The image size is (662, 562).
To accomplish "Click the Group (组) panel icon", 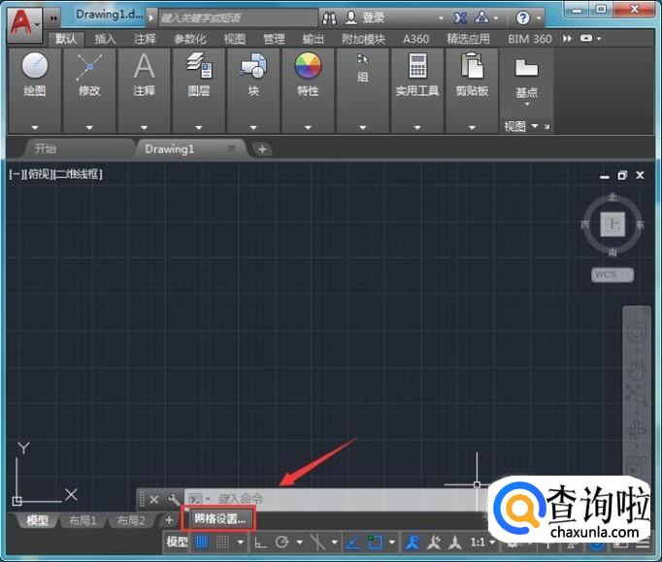I will point(362,59).
